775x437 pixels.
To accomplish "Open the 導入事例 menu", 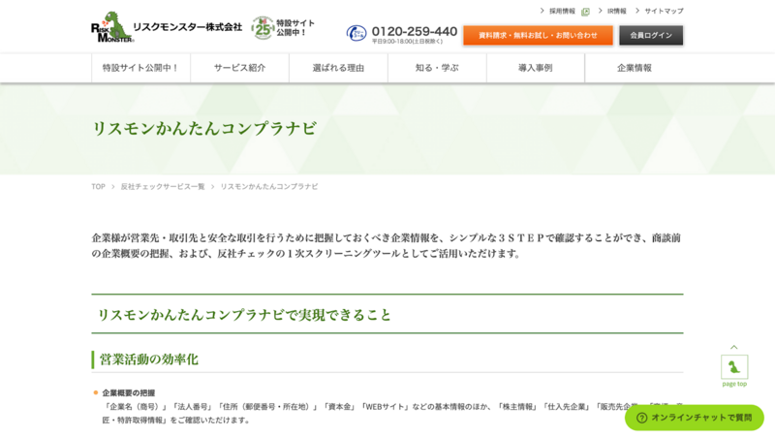I will 536,68.
